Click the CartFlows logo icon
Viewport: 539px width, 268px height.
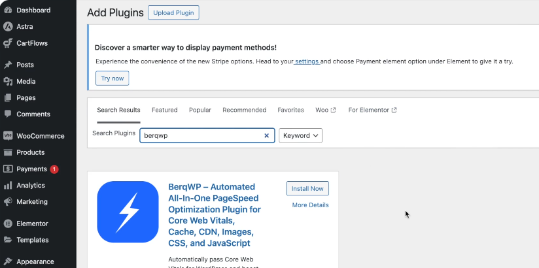point(8,43)
